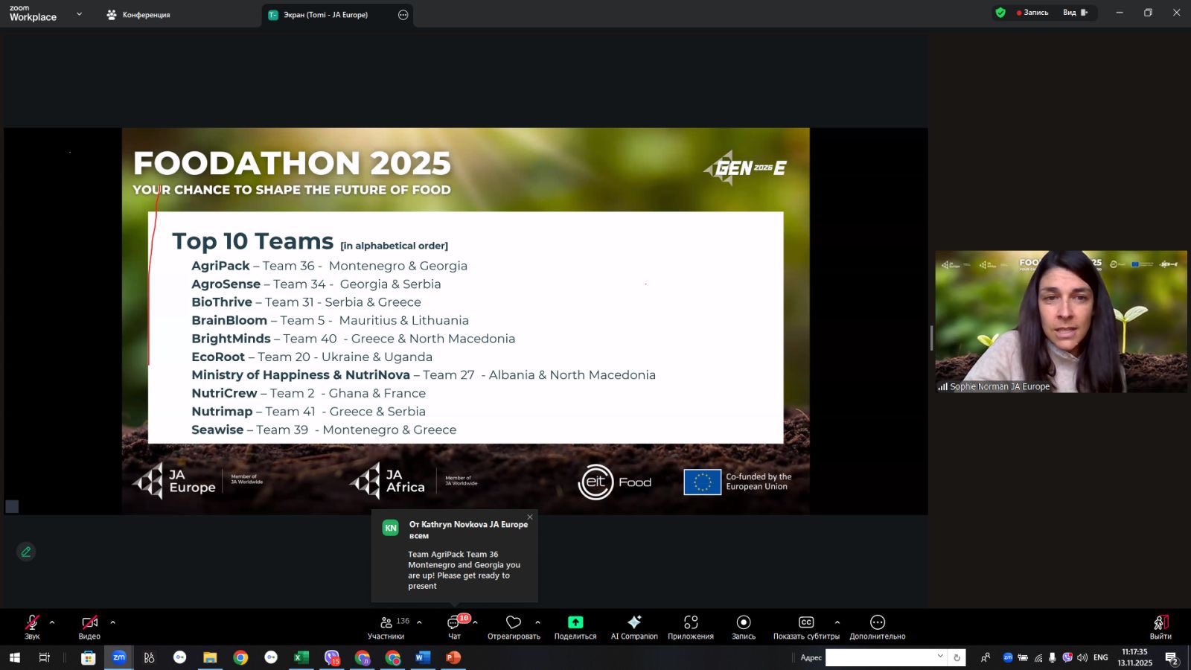Open reactions with Отреагировать heart icon

[x=514, y=627]
